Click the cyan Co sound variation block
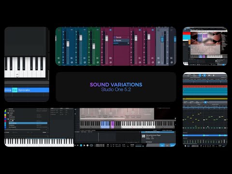This screenshot has height=174, width=232. [14, 90]
